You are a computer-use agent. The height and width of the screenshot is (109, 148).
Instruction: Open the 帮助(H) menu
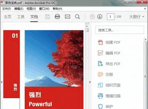coord(57,9)
